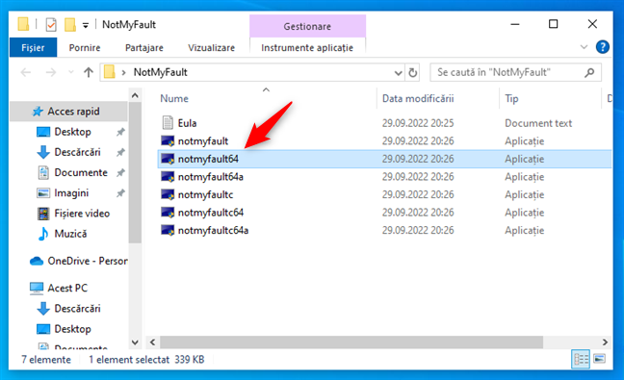Screen dimensions: 624x380
Task: Select the Eula text document
Action: [187, 123]
